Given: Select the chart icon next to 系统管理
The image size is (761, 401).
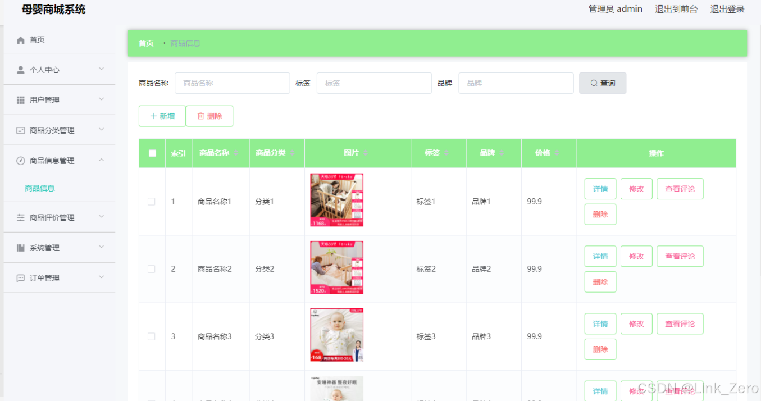Looking at the screenshot, I should tap(20, 247).
